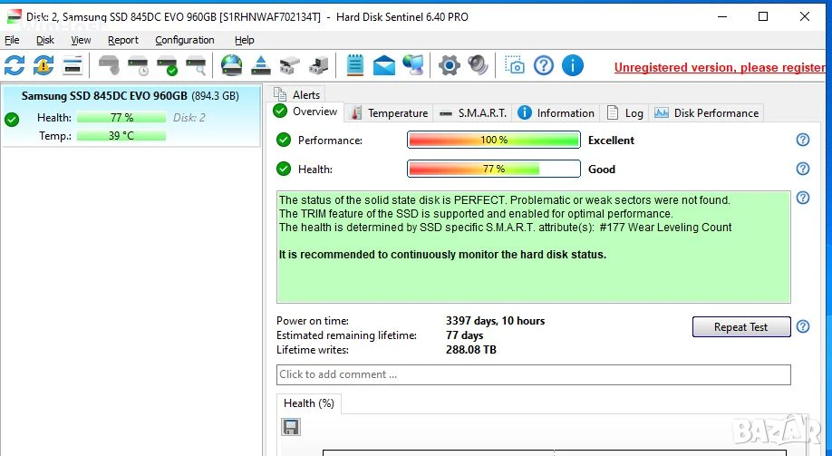
Task: Click the Health 77% progress bar
Action: 493,169
